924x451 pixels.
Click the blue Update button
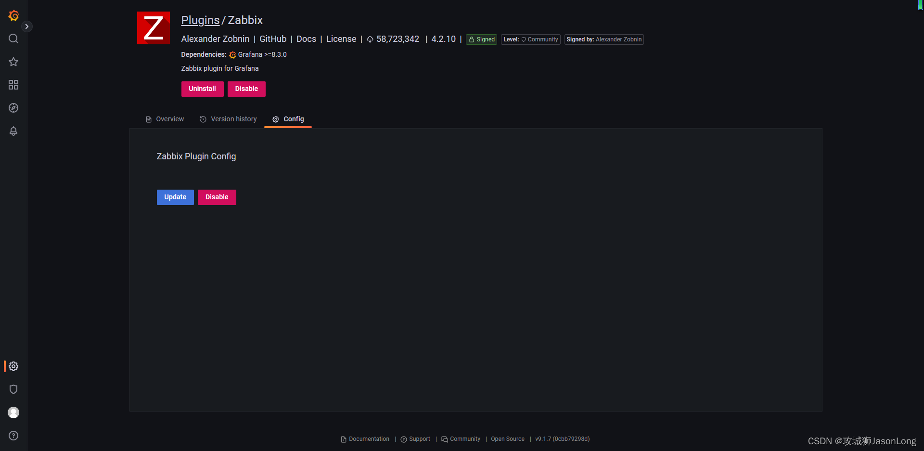[175, 197]
